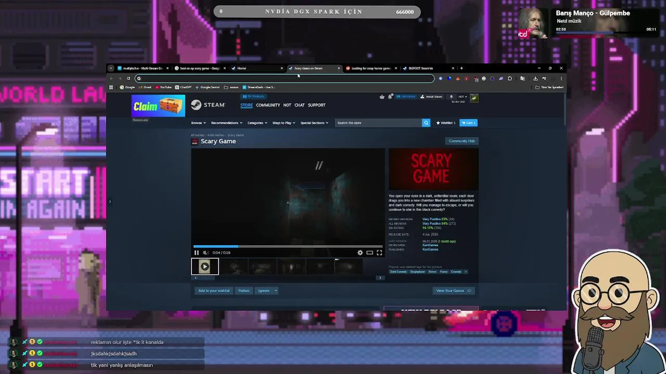Open the SUPPORT page
Image resolution: width=666 pixels, height=374 pixels.
point(316,105)
